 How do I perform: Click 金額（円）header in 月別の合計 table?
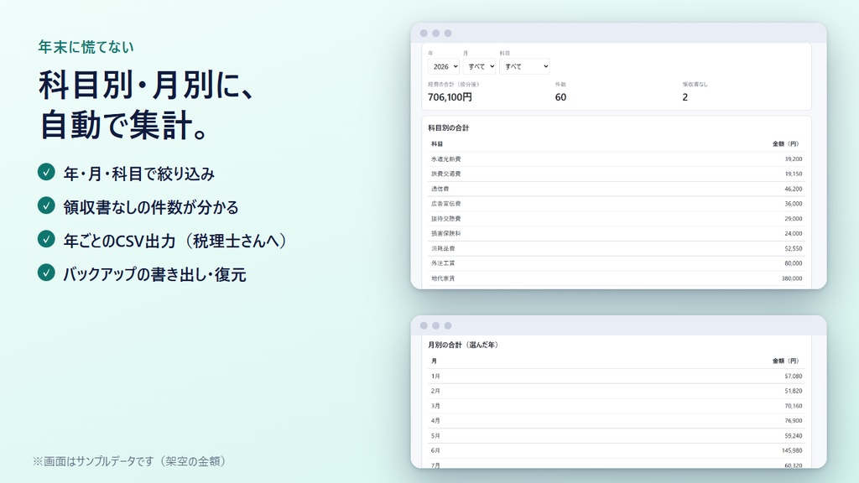coord(785,361)
